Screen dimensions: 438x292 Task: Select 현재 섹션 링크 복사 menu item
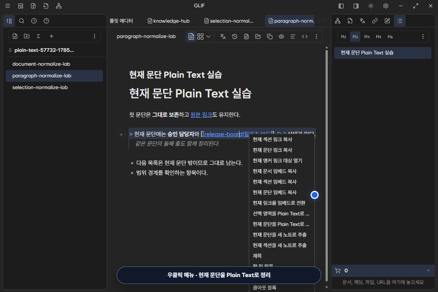coord(281,139)
